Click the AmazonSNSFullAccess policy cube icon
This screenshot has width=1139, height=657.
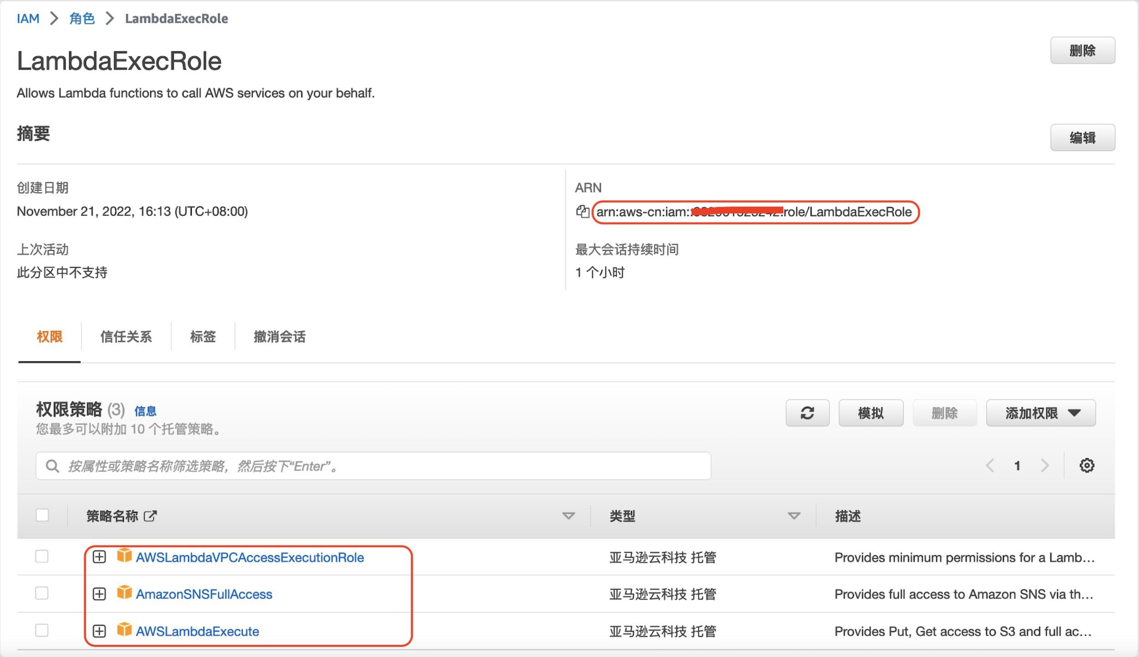[124, 592]
